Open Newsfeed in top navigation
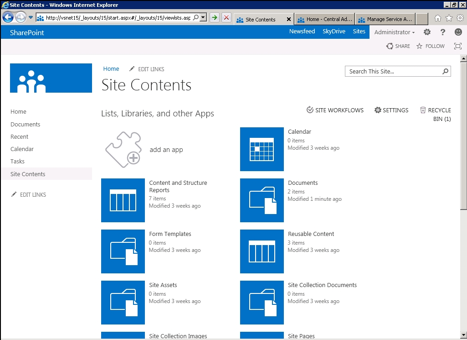 pos(302,31)
